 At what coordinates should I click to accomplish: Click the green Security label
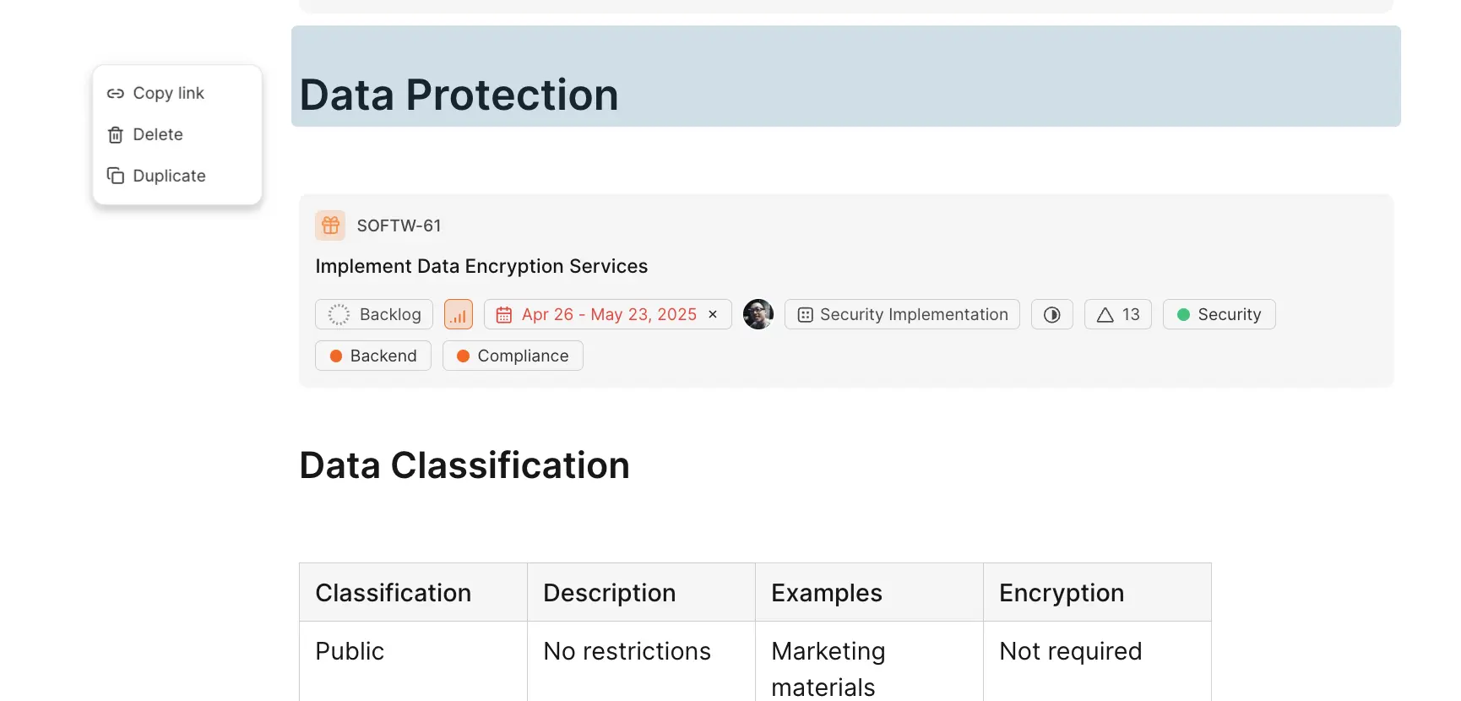click(1219, 314)
